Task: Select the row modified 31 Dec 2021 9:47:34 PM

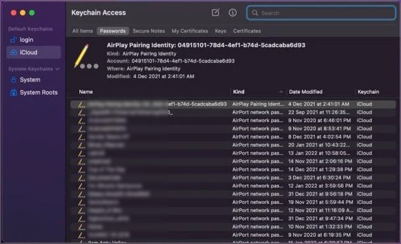Action: (233, 218)
